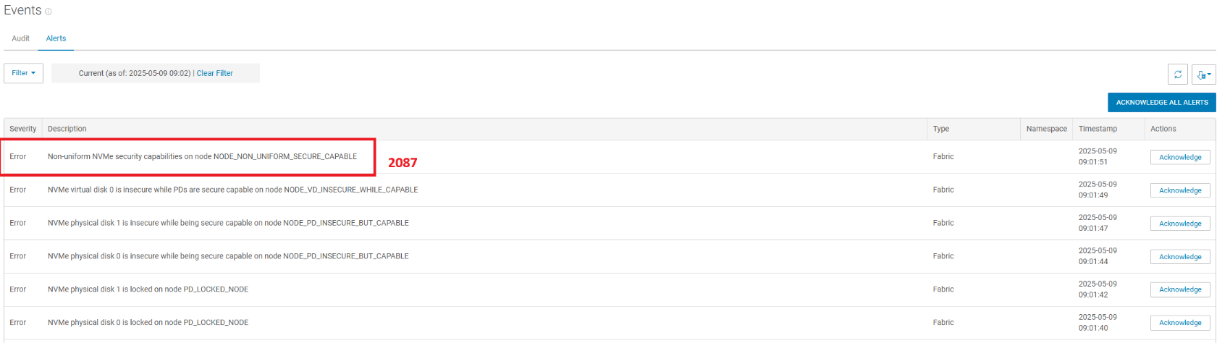Click the Type column header
Screen dimensions: 1217x343
[940, 129]
